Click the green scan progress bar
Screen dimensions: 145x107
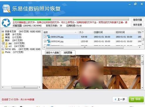pos(71,19)
